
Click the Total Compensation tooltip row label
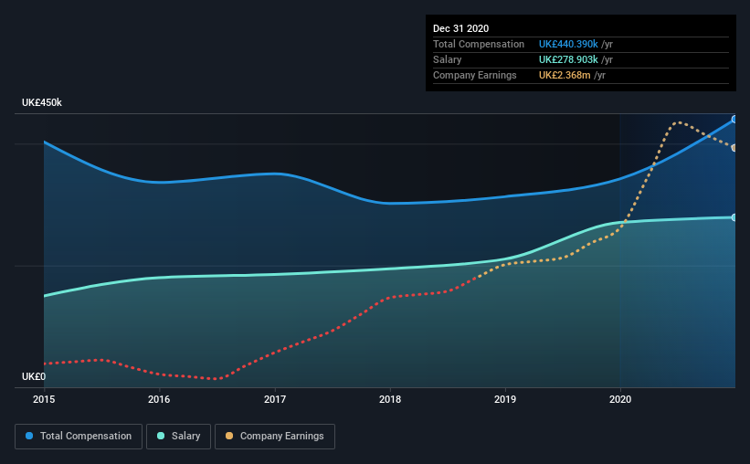pyautogui.click(x=479, y=44)
